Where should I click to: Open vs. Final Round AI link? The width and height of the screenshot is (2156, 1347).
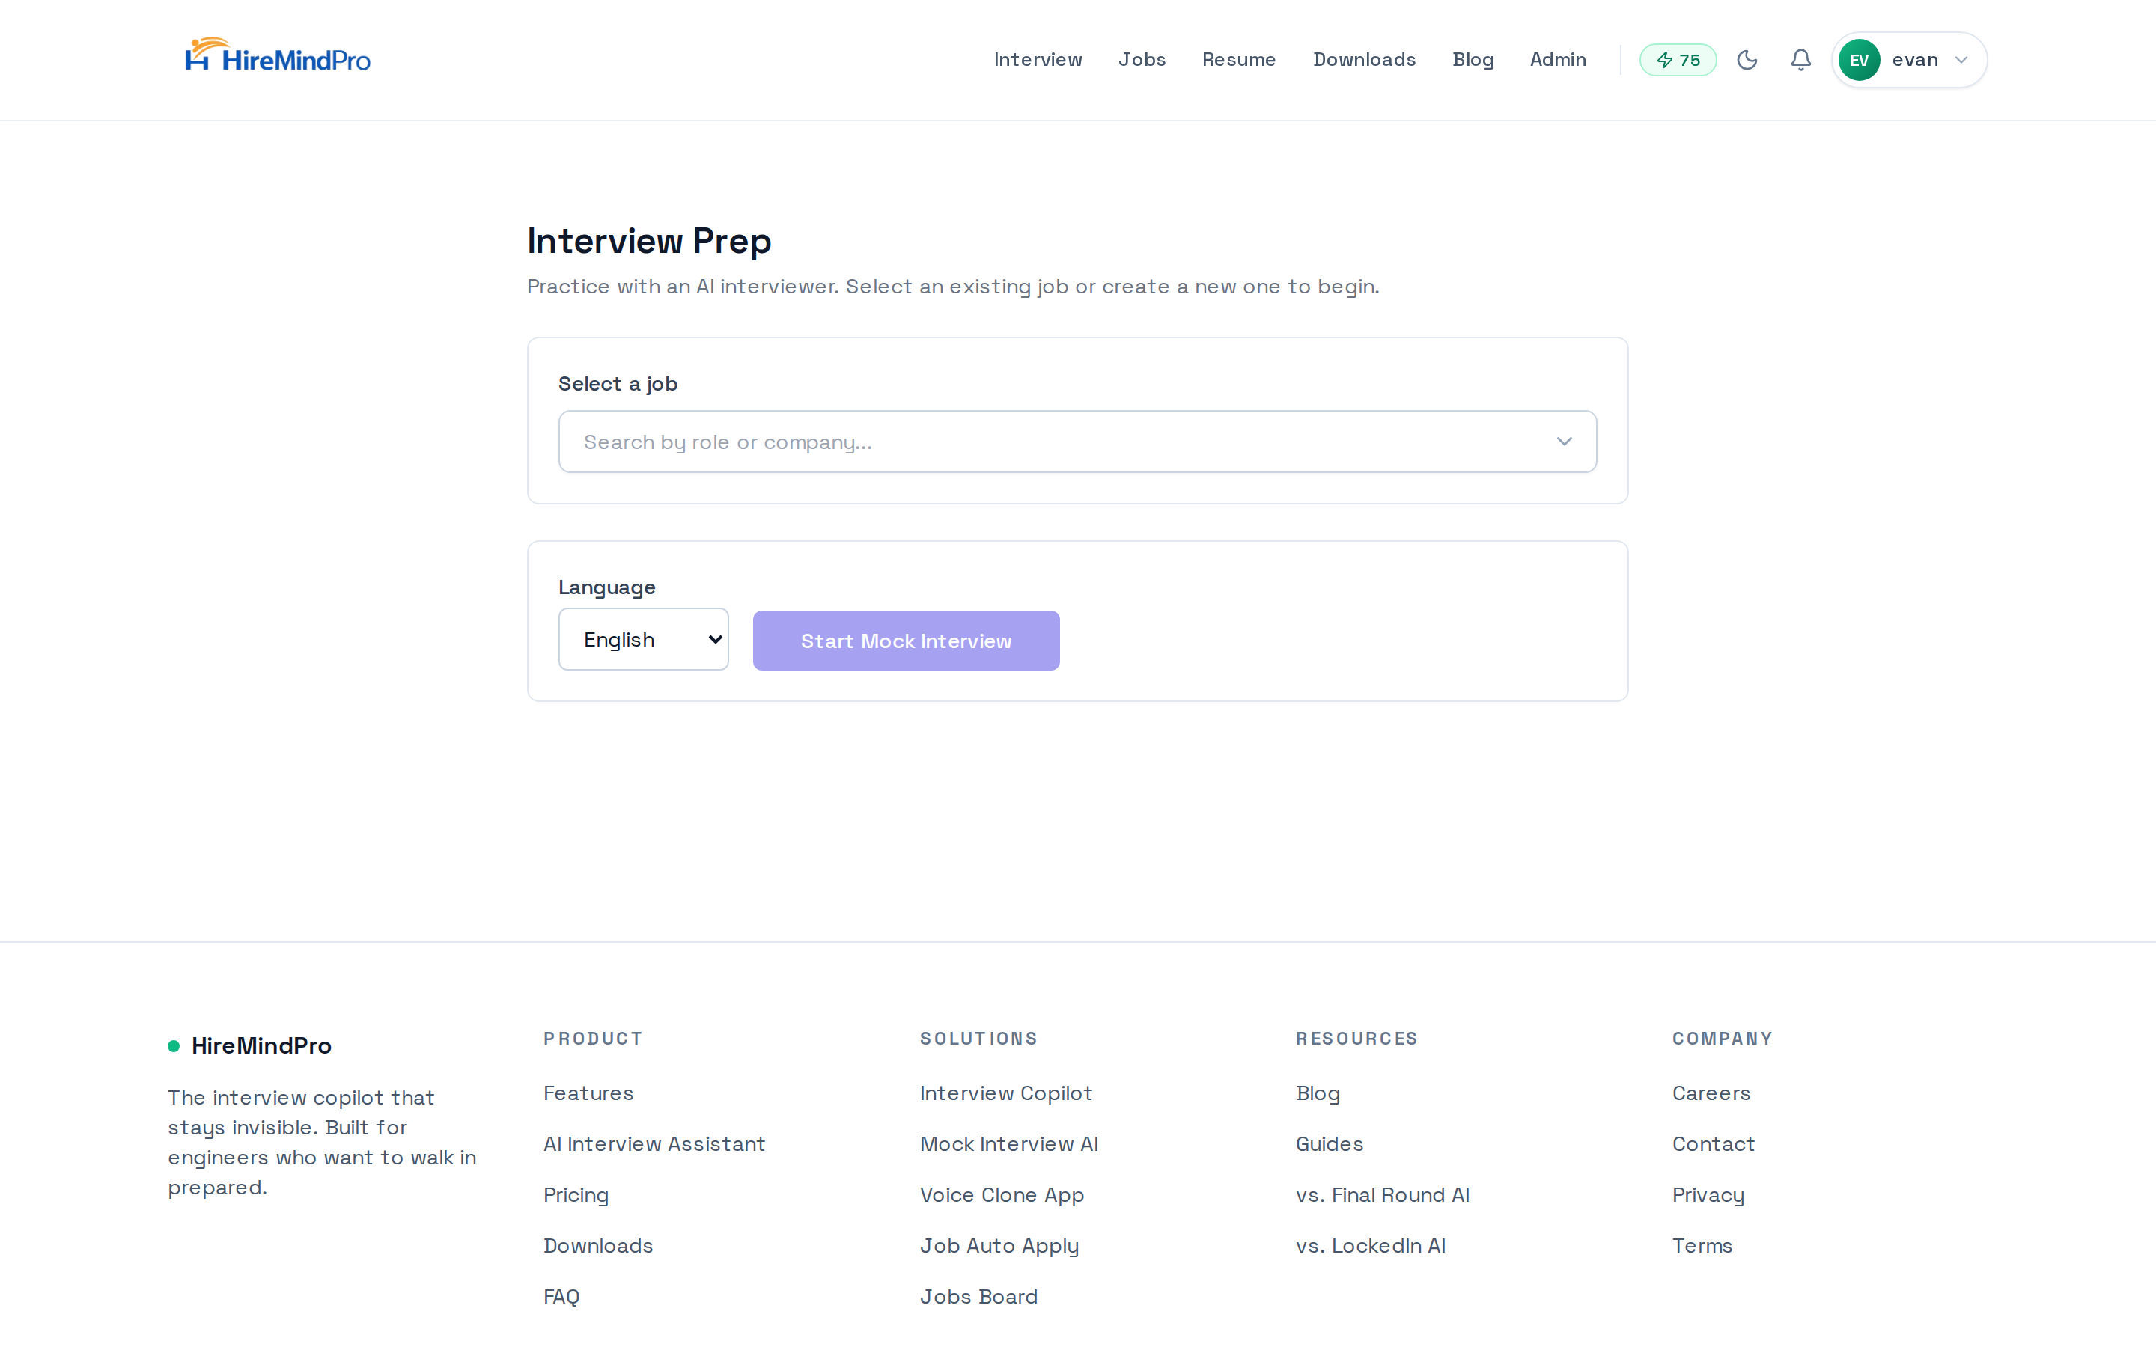1383,1194
